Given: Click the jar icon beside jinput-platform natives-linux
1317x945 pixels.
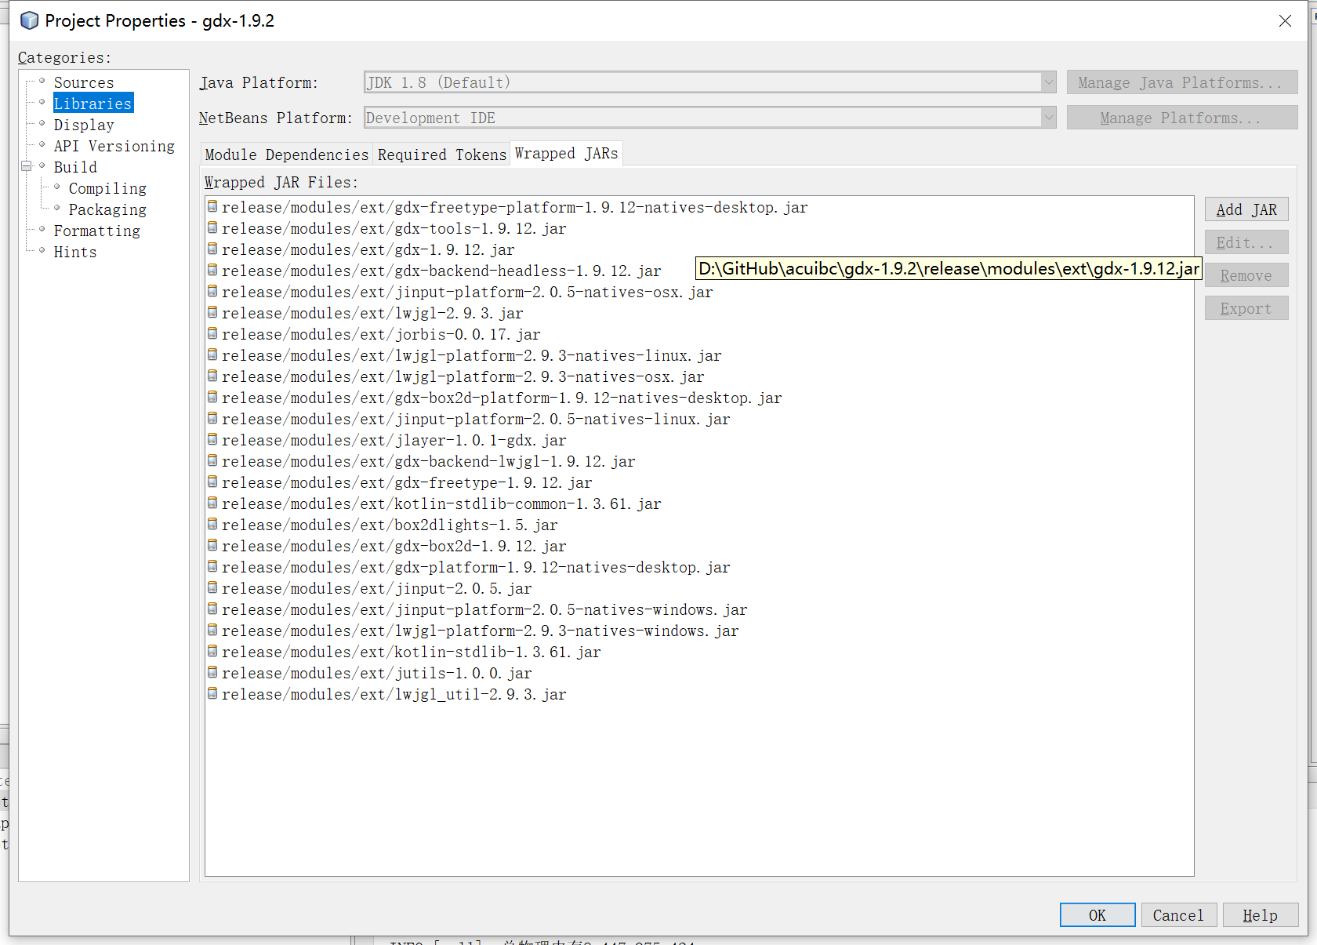Looking at the screenshot, I should click(212, 418).
